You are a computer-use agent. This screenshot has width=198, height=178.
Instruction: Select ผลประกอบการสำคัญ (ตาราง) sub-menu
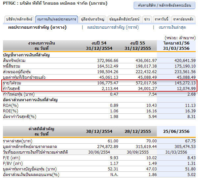click(x=37, y=27)
